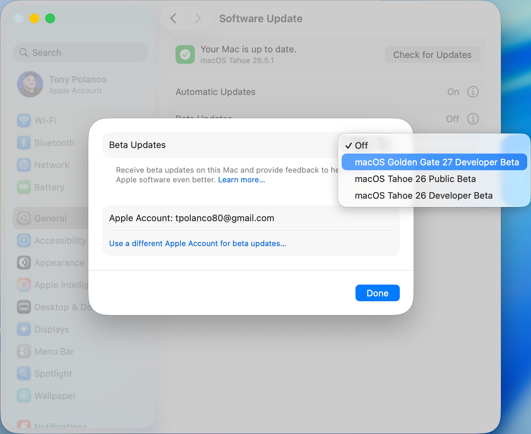
Task: Open Accessibility settings icon
Action: (24, 241)
